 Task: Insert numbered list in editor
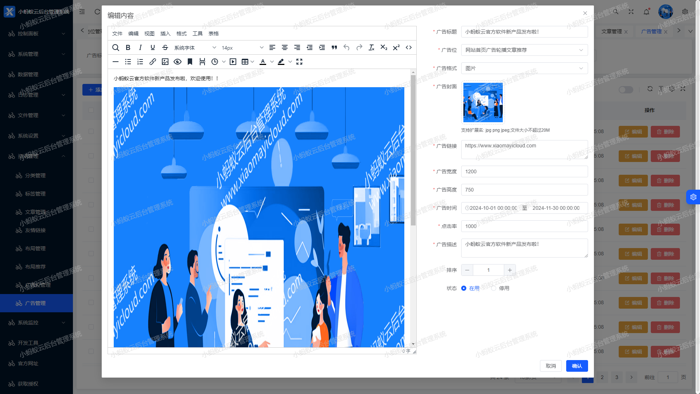tap(140, 62)
